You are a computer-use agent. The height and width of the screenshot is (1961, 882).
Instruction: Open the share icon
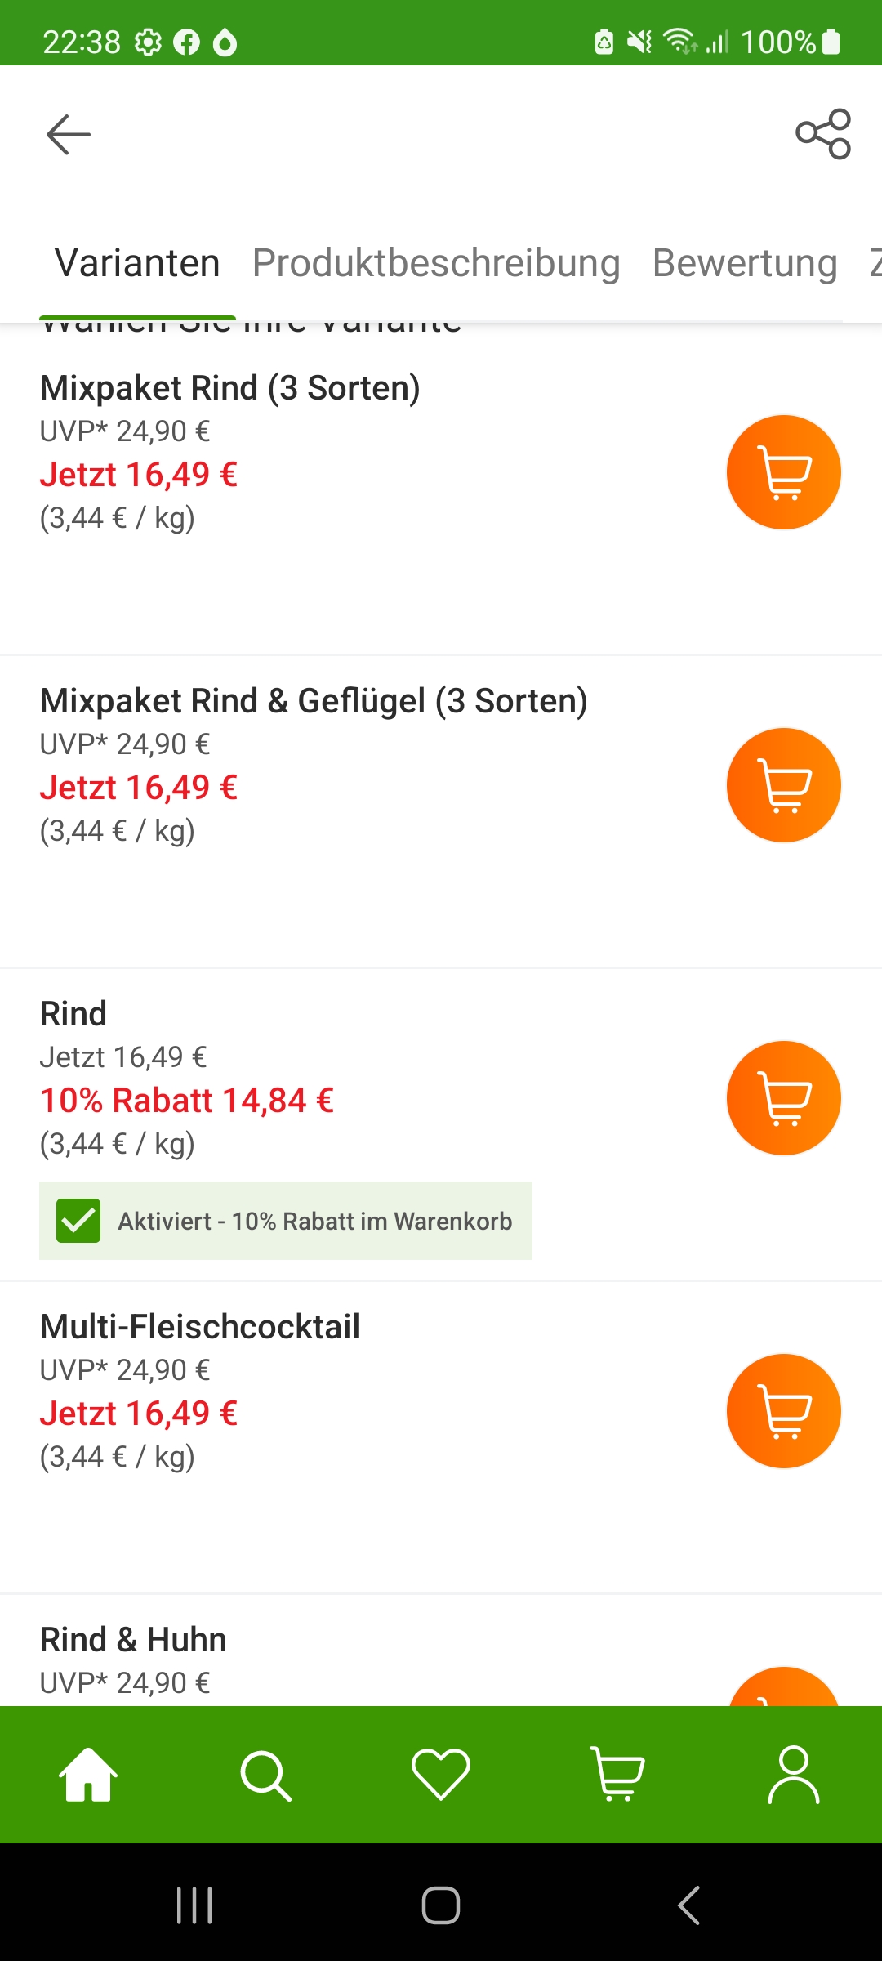coord(823,134)
